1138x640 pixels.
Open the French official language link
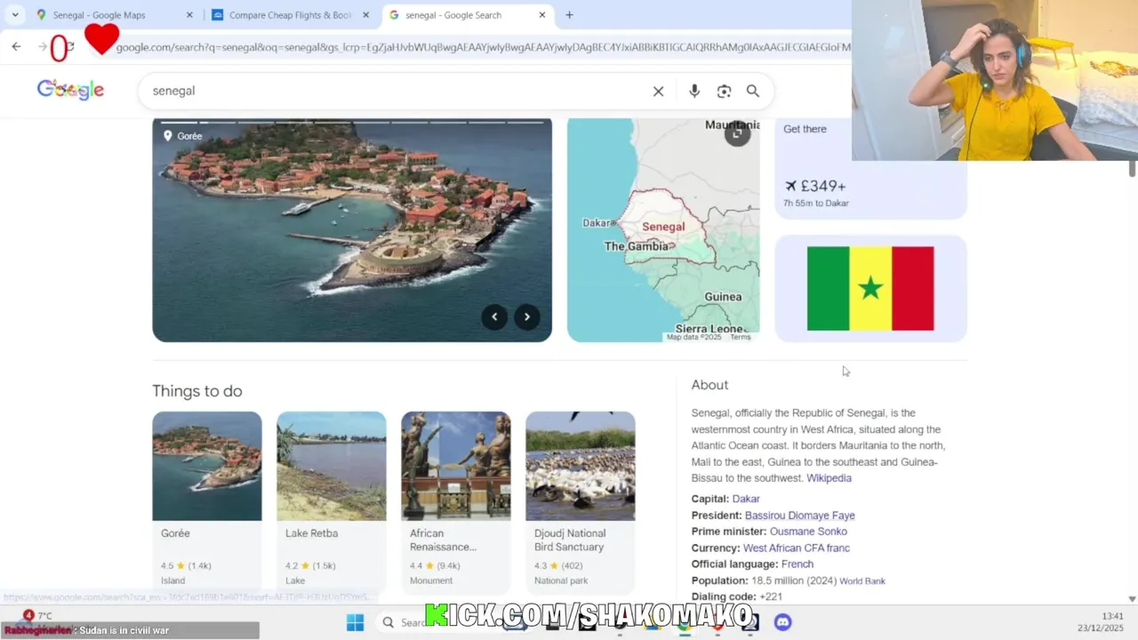(x=797, y=564)
